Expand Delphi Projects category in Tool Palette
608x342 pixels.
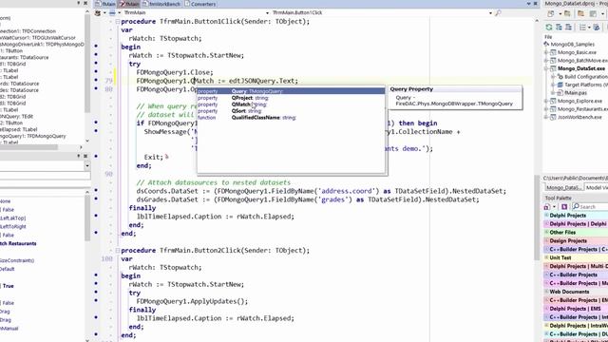pyautogui.click(x=547, y=216)
